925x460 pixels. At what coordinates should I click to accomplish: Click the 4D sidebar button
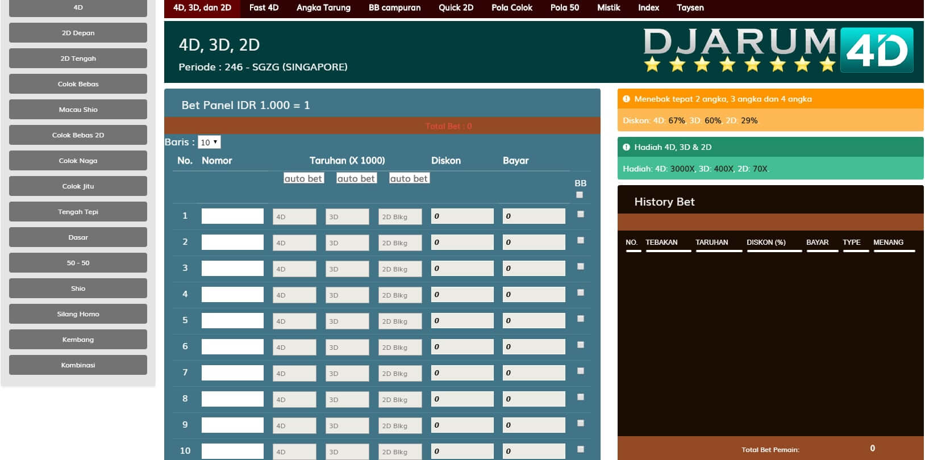coord(78,8)
